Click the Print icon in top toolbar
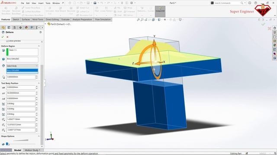 pos(95,3)
